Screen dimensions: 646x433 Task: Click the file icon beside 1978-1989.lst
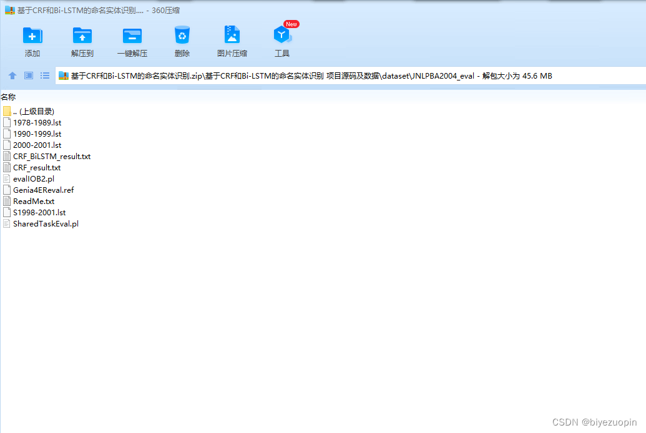7,122
